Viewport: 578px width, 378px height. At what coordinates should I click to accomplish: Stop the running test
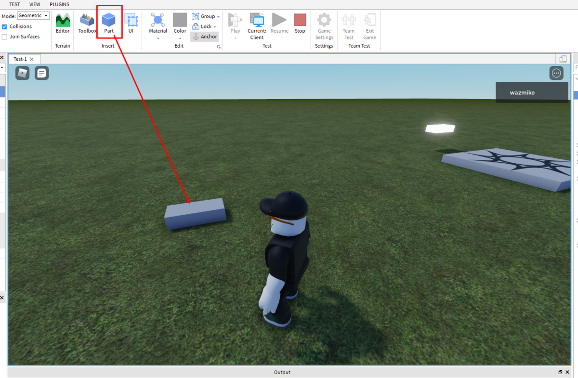[x=300, y=24]
